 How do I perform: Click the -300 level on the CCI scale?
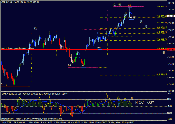click(170, 119)
